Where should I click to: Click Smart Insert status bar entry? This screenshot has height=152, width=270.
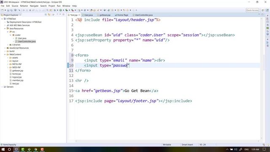click(187, 144)
